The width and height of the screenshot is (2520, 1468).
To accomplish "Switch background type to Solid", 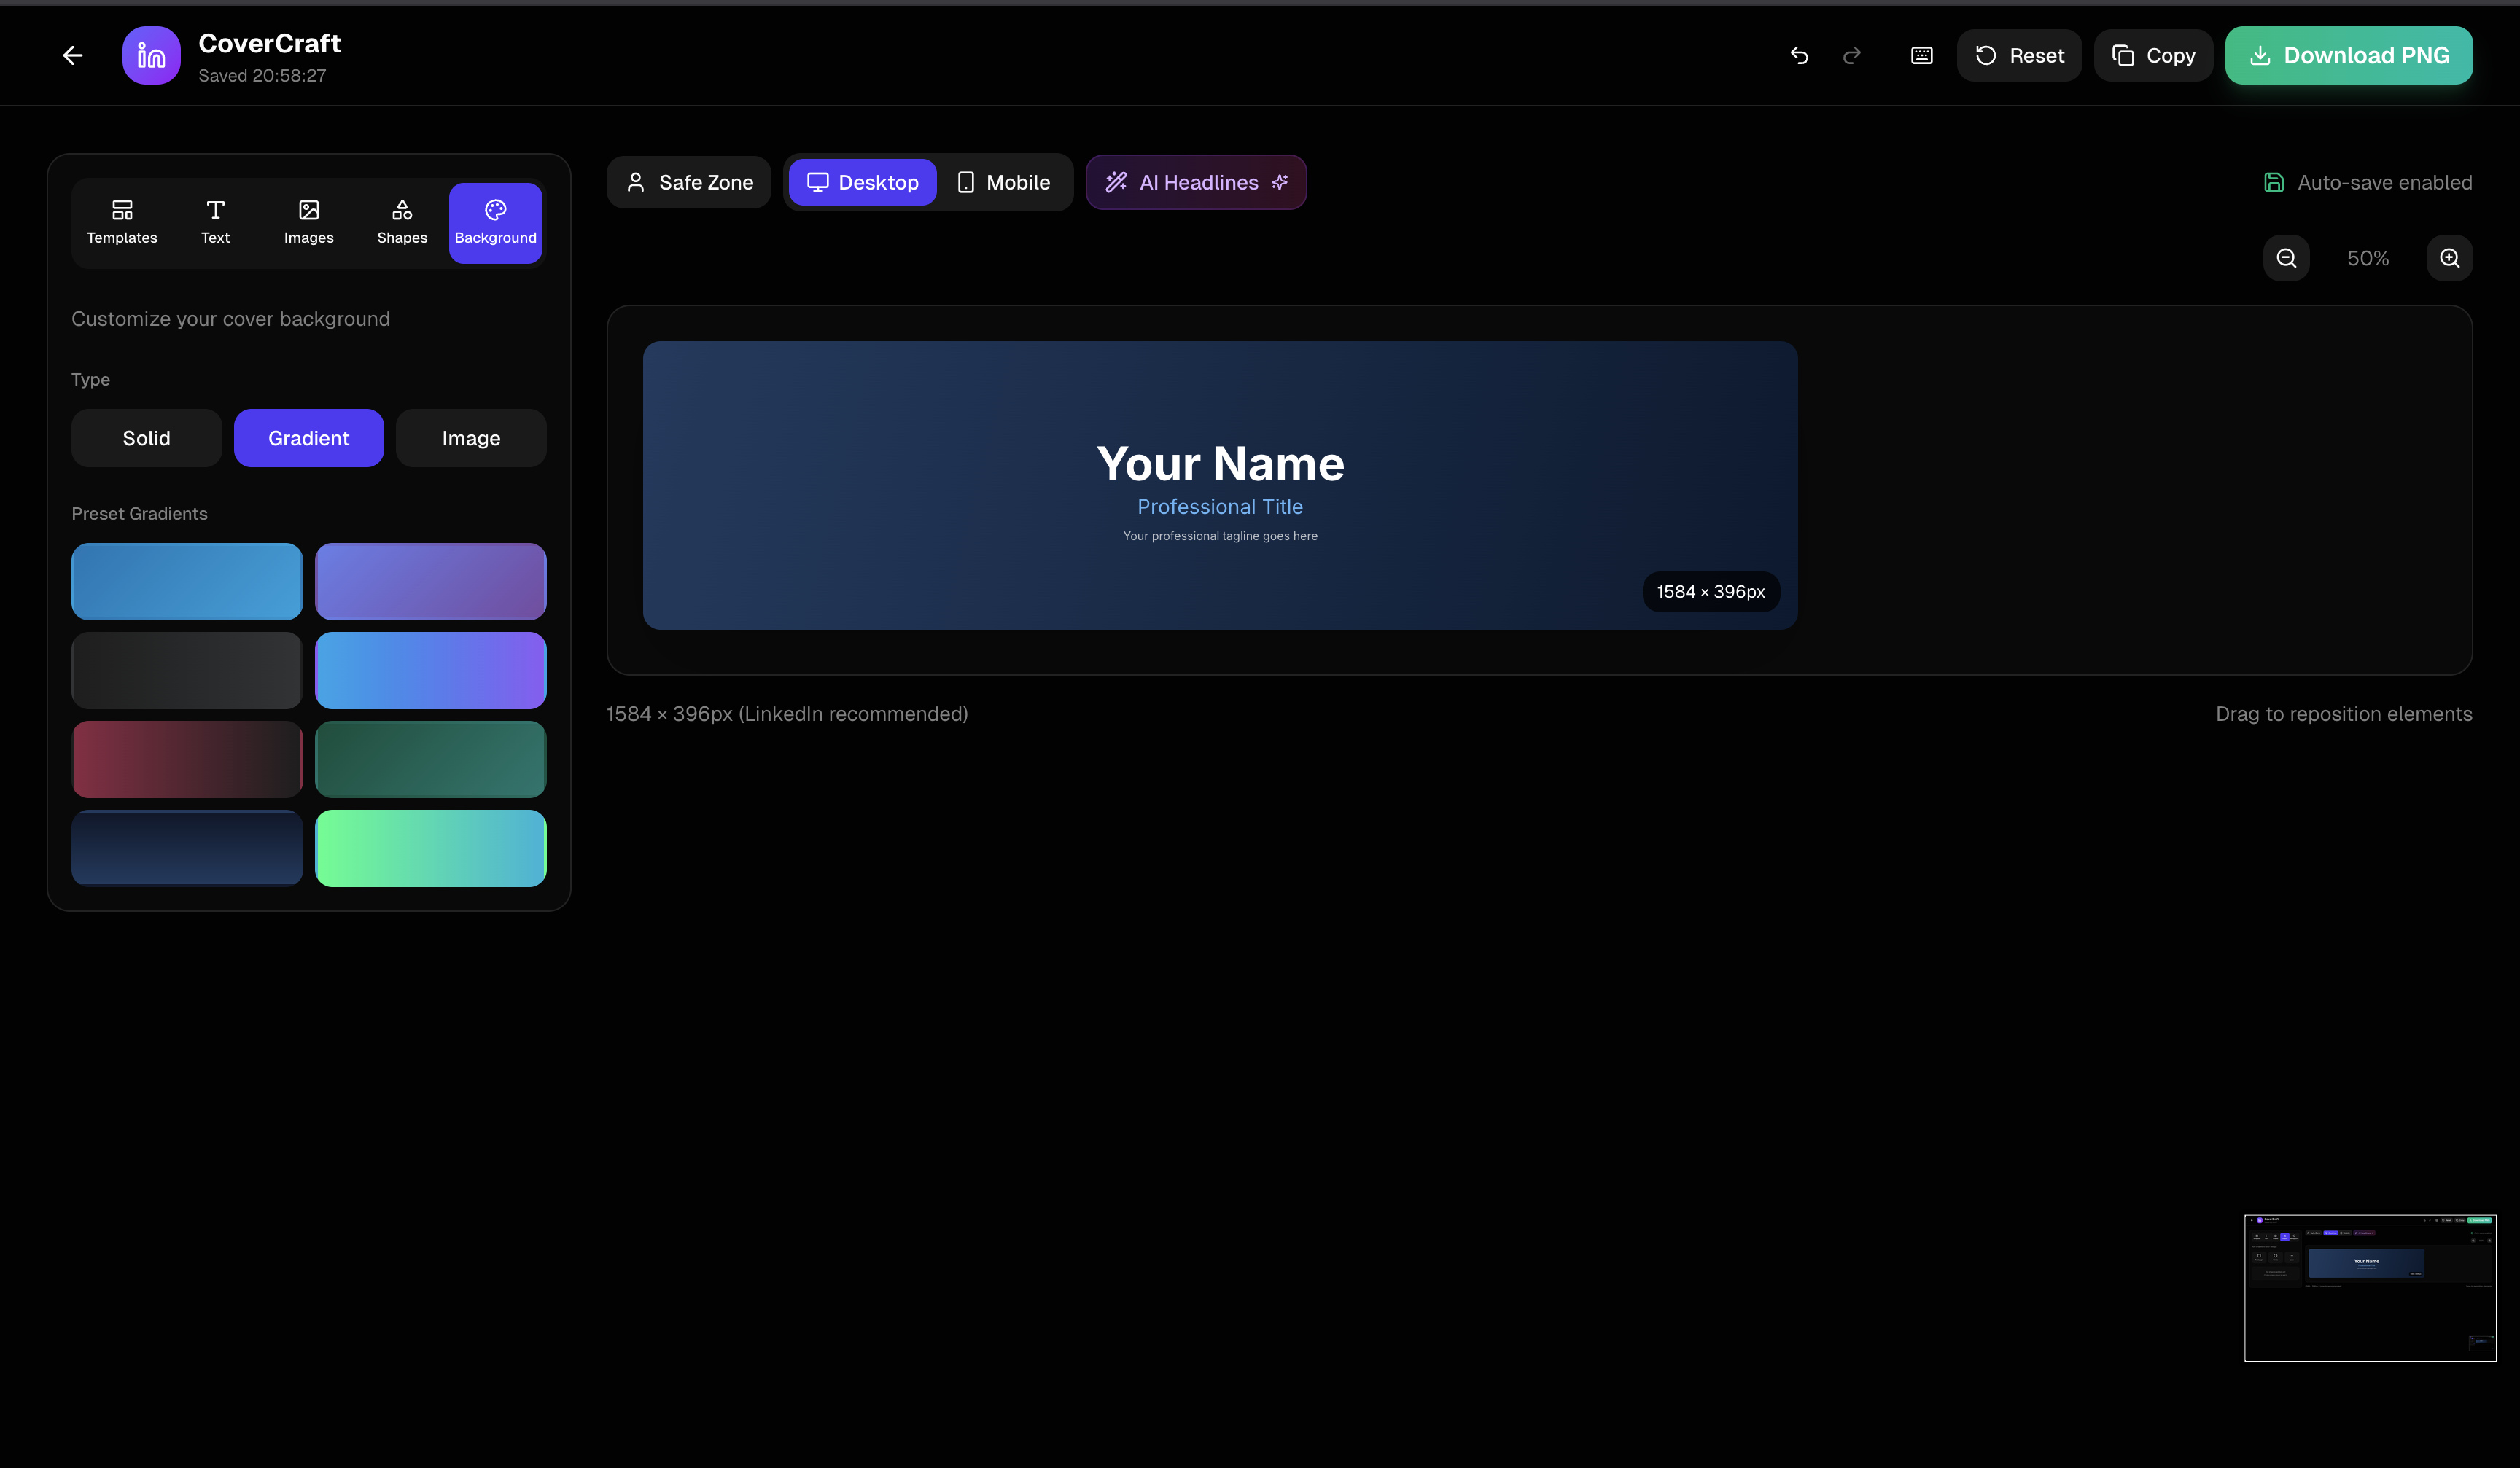I will click(x=146, y=437).
